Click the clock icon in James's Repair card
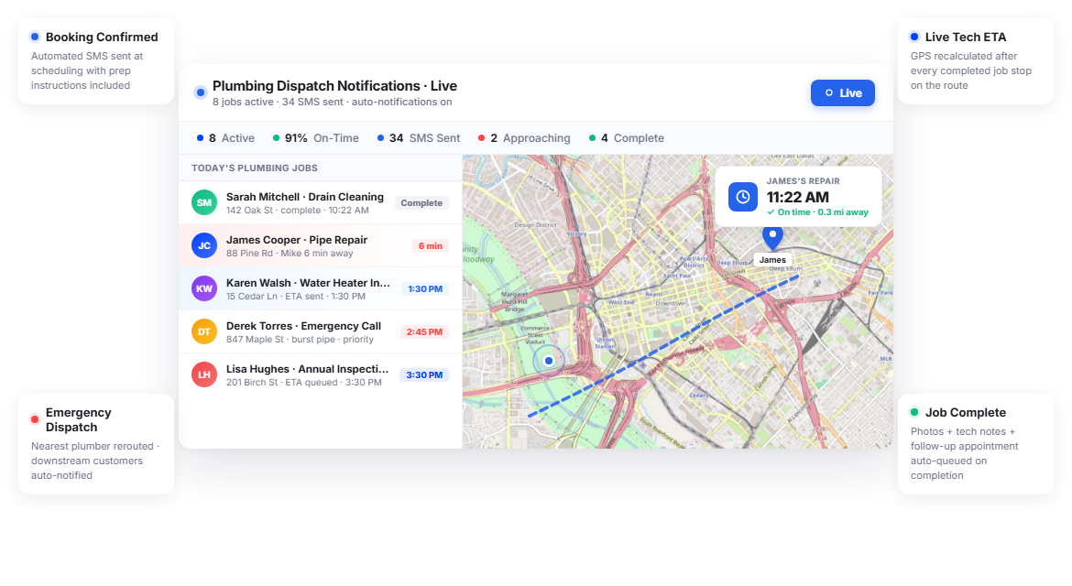Viewport: 1072px width, 586px height. coord(742,197)
